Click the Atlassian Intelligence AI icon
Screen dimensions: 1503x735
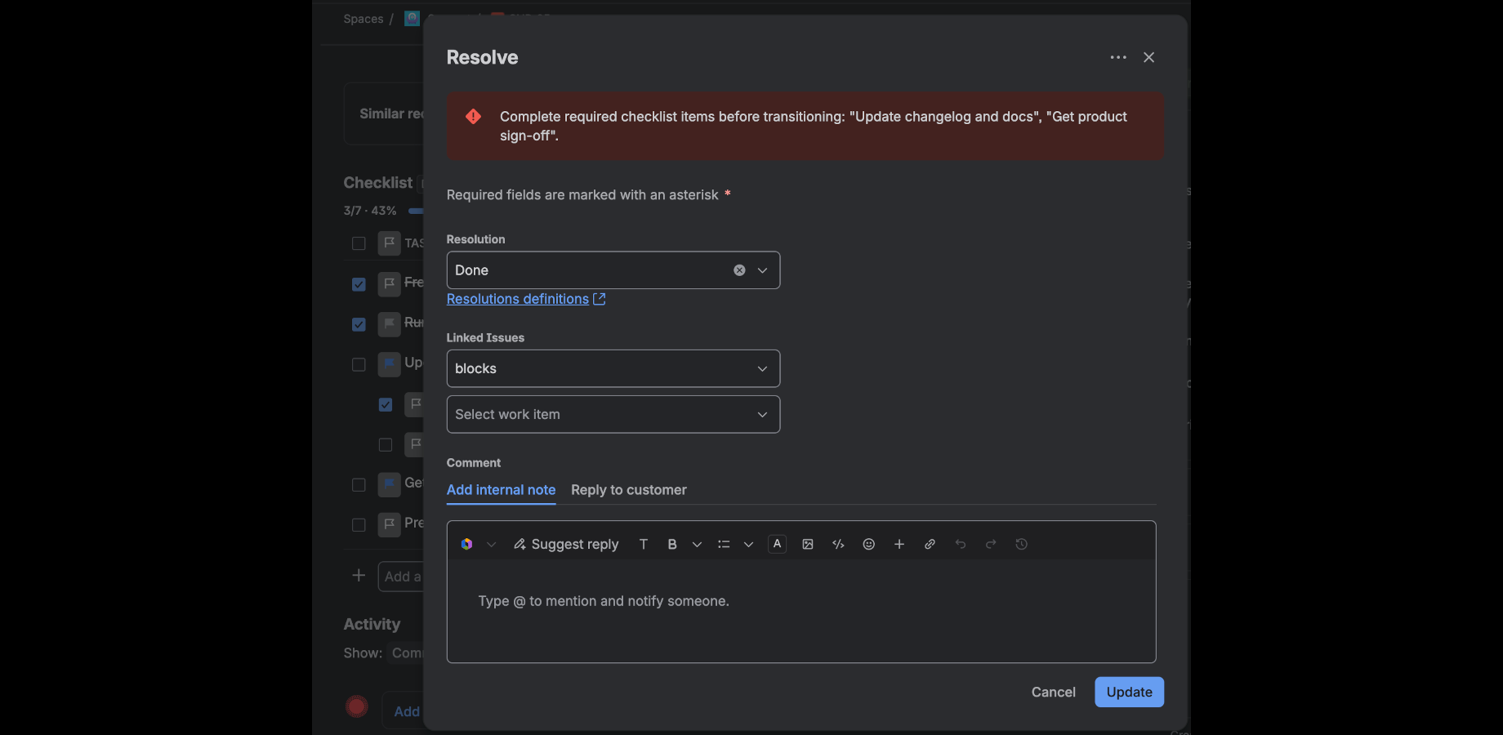466,544
